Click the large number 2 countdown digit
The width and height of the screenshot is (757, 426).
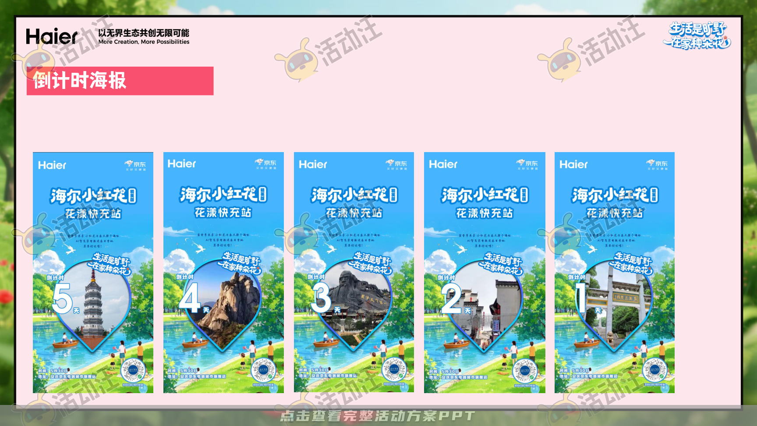point(452,298)
